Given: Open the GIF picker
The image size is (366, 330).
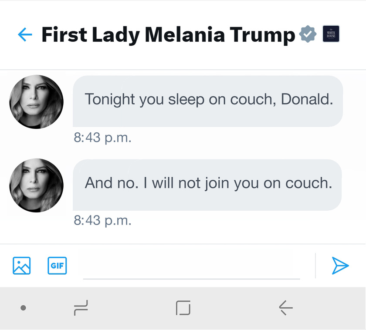Looking at the screenshot, I should (x=57, y=266).
